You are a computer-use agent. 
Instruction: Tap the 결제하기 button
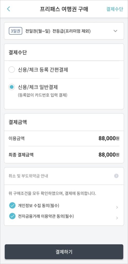(64, 252)
